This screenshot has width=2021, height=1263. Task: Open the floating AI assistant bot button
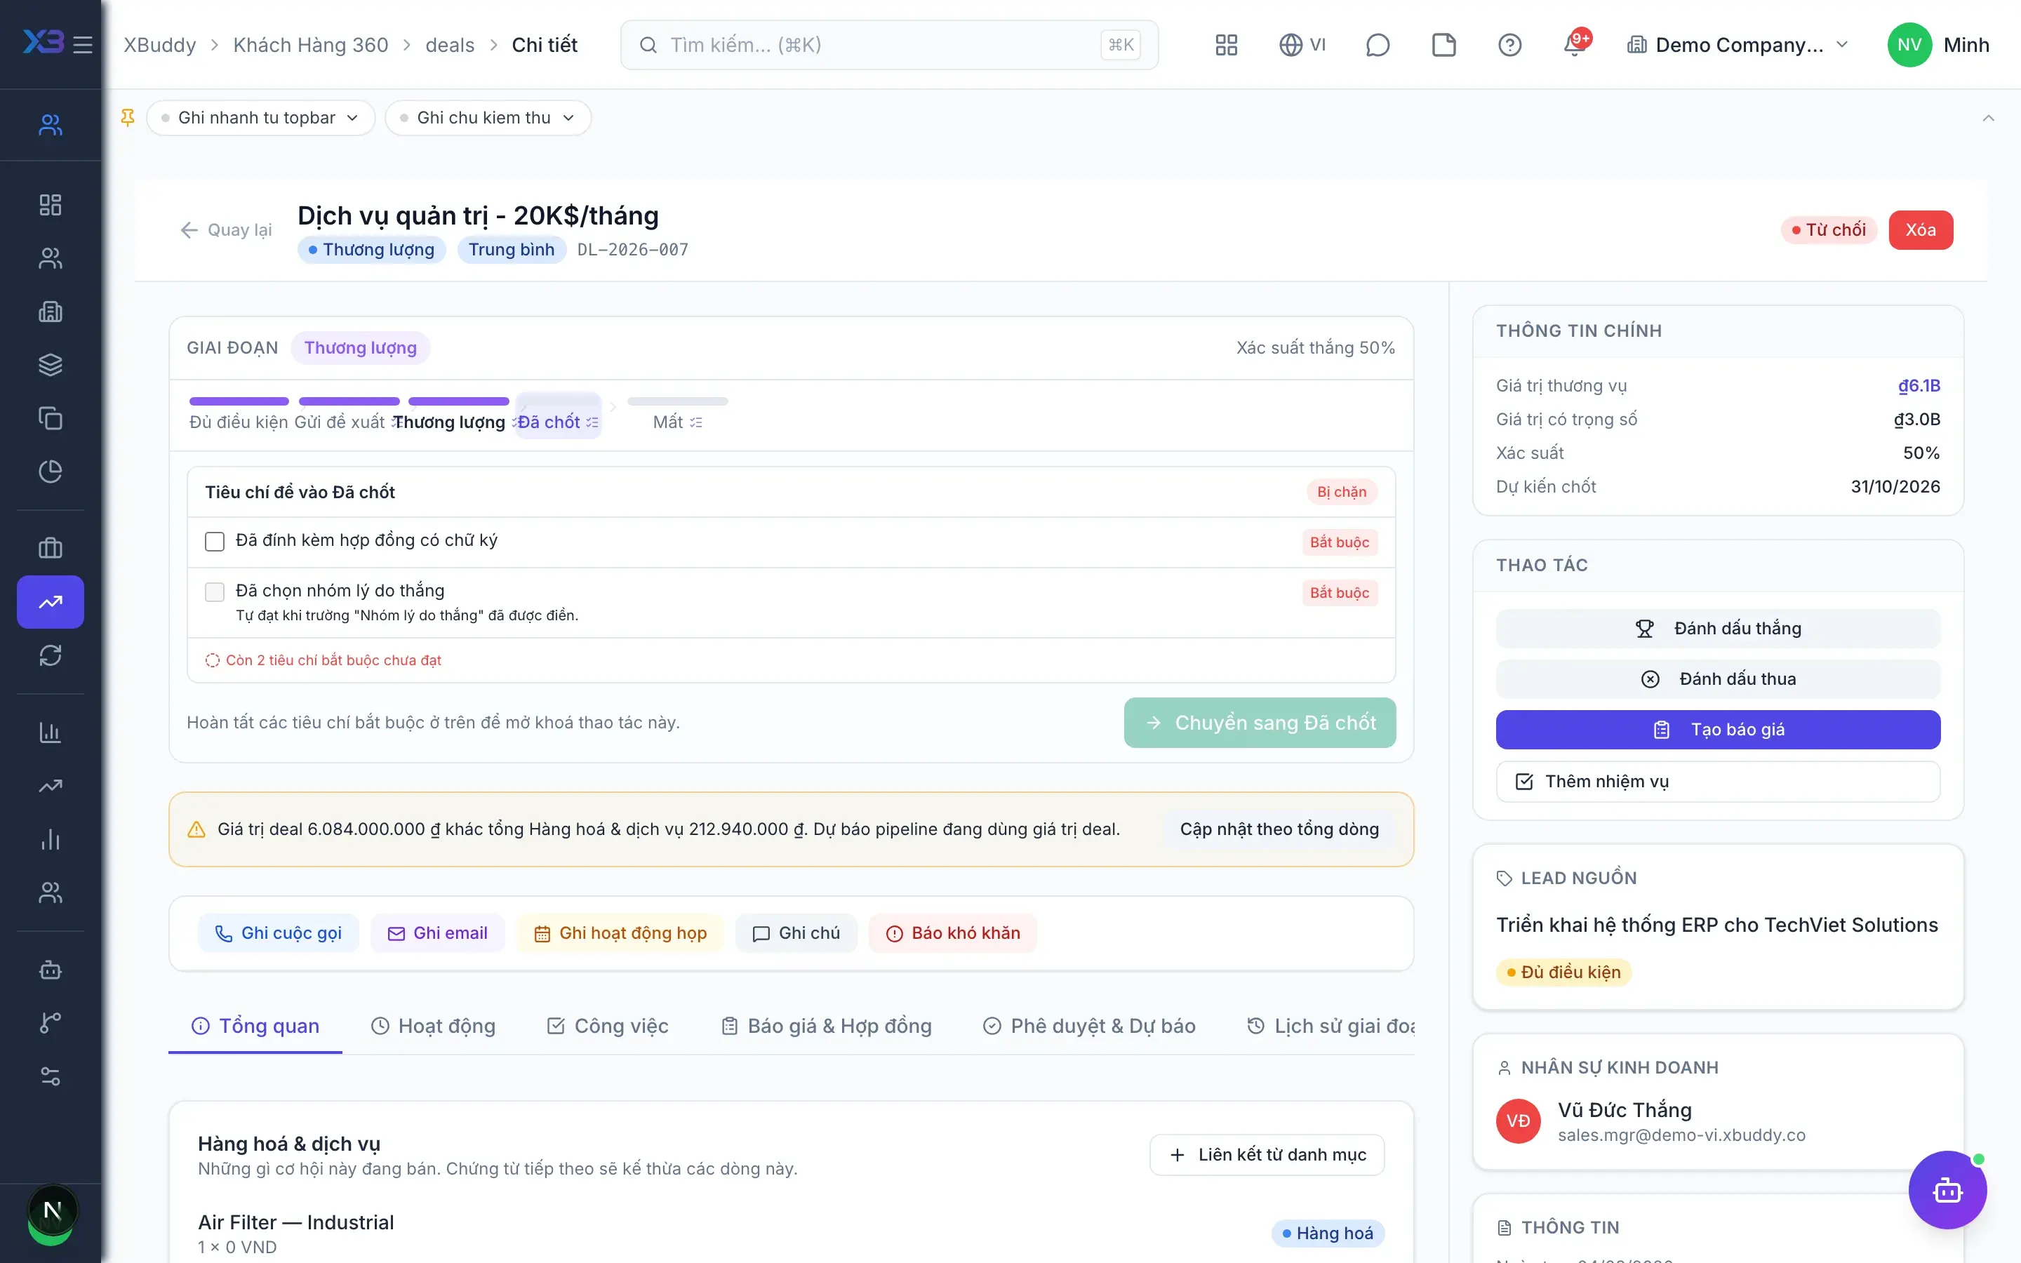(1947, 1190)
